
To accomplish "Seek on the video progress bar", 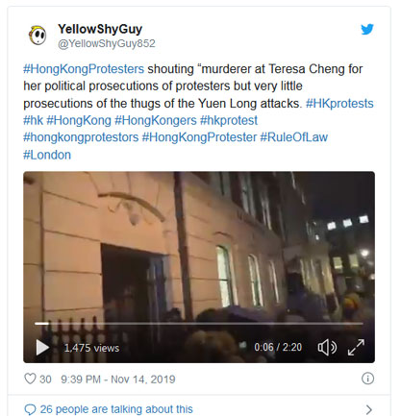I will click(199, 324).
